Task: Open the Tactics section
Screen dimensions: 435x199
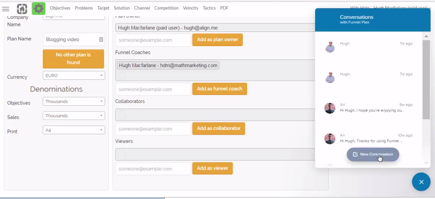Action: point(210,8)
